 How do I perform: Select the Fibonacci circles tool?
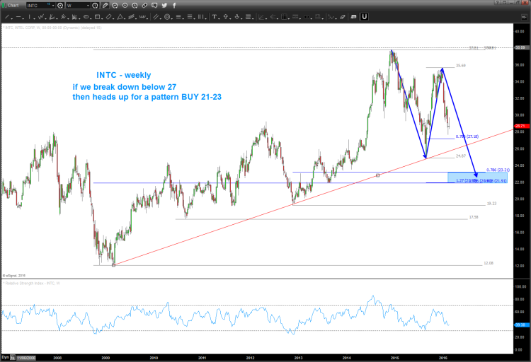coord(167,16)
